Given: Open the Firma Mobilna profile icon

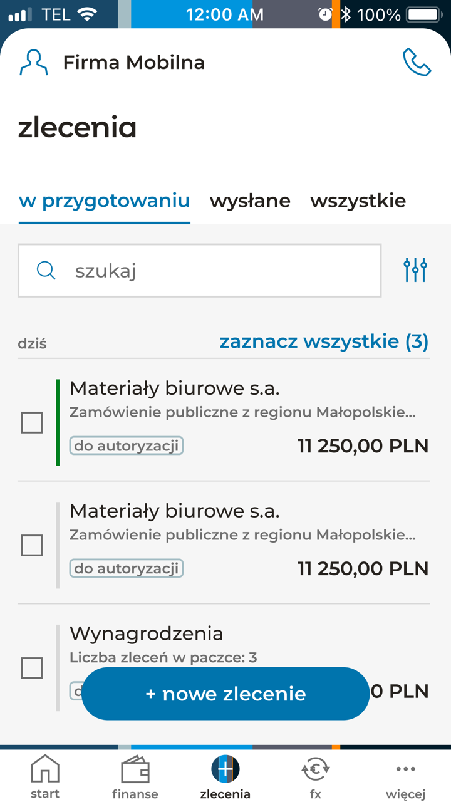Looking at the screenshot, I should point(34,61).
